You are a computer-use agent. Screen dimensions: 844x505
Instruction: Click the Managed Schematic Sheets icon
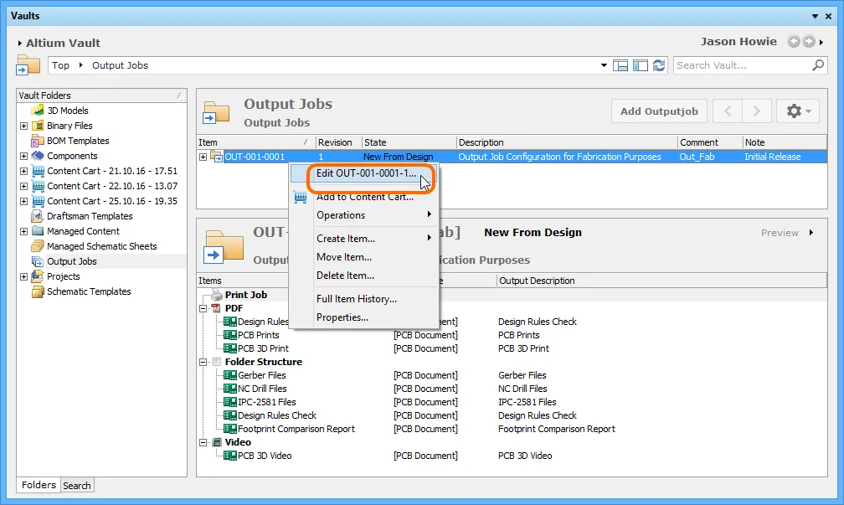click(x=37, y=246)
